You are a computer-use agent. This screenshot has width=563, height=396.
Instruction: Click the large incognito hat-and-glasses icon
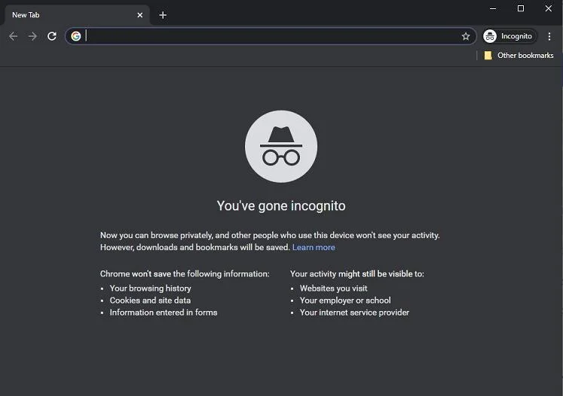pyautogui.click(x=281, y=146)
